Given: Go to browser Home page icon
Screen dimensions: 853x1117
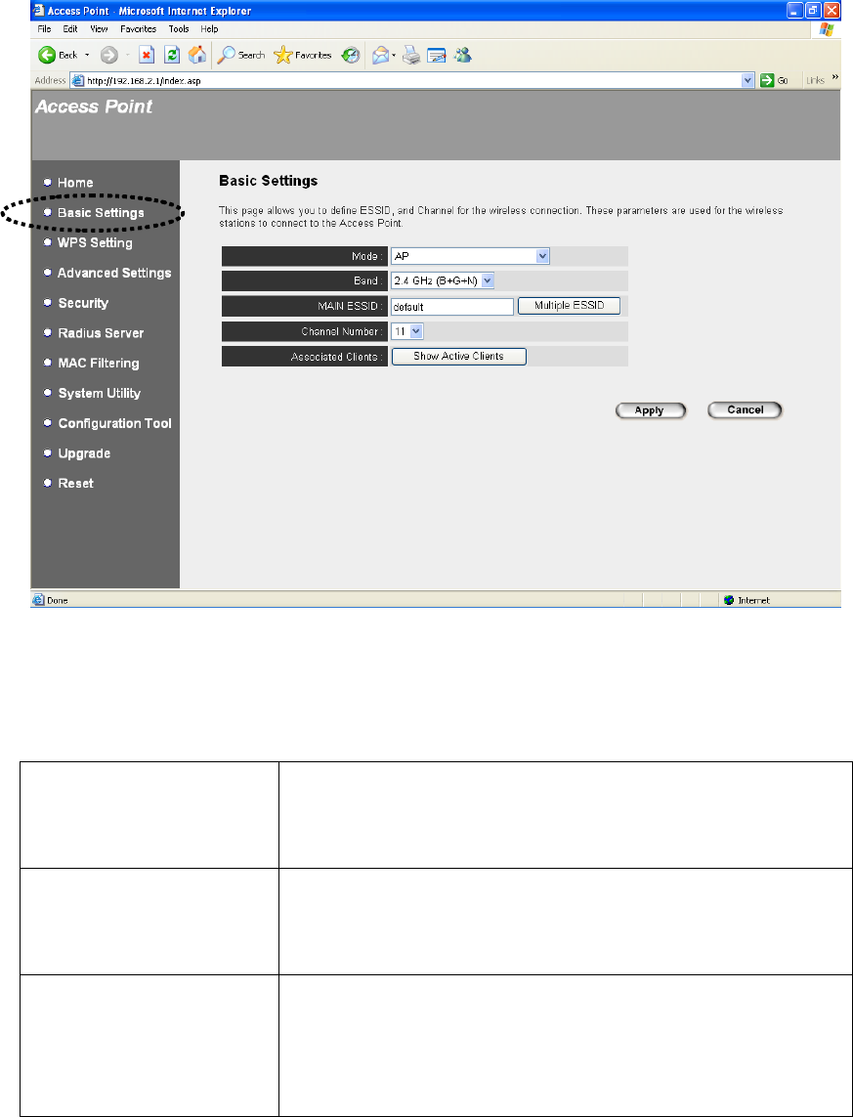Looking at the screenshot, I should [197, 55].
